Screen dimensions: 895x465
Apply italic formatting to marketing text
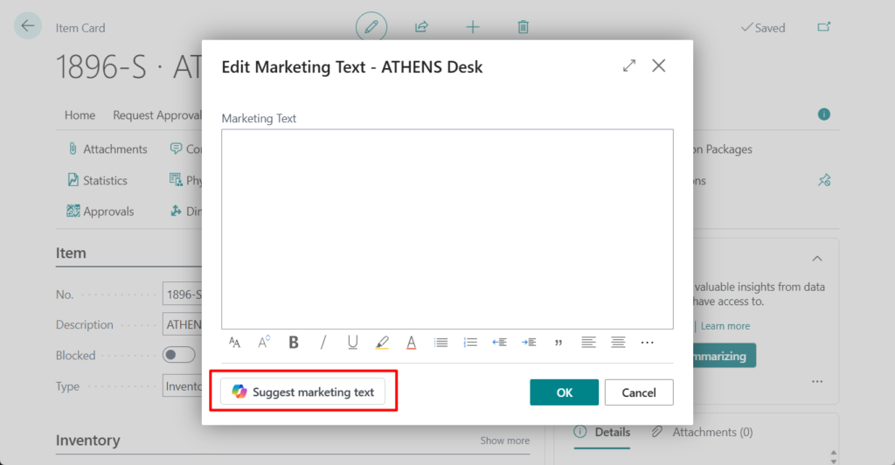tap(323, 343)
